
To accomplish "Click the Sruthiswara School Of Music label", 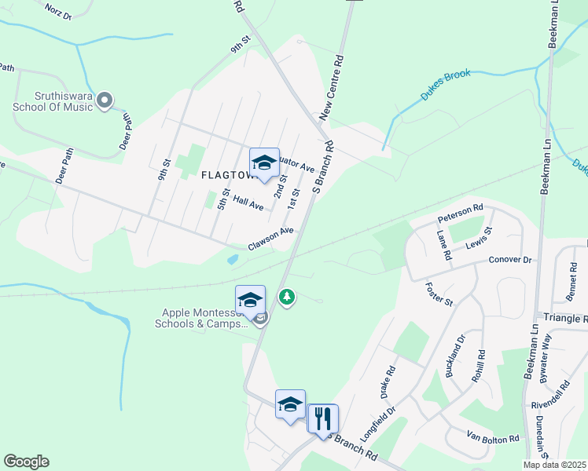I will click(53, 101).
